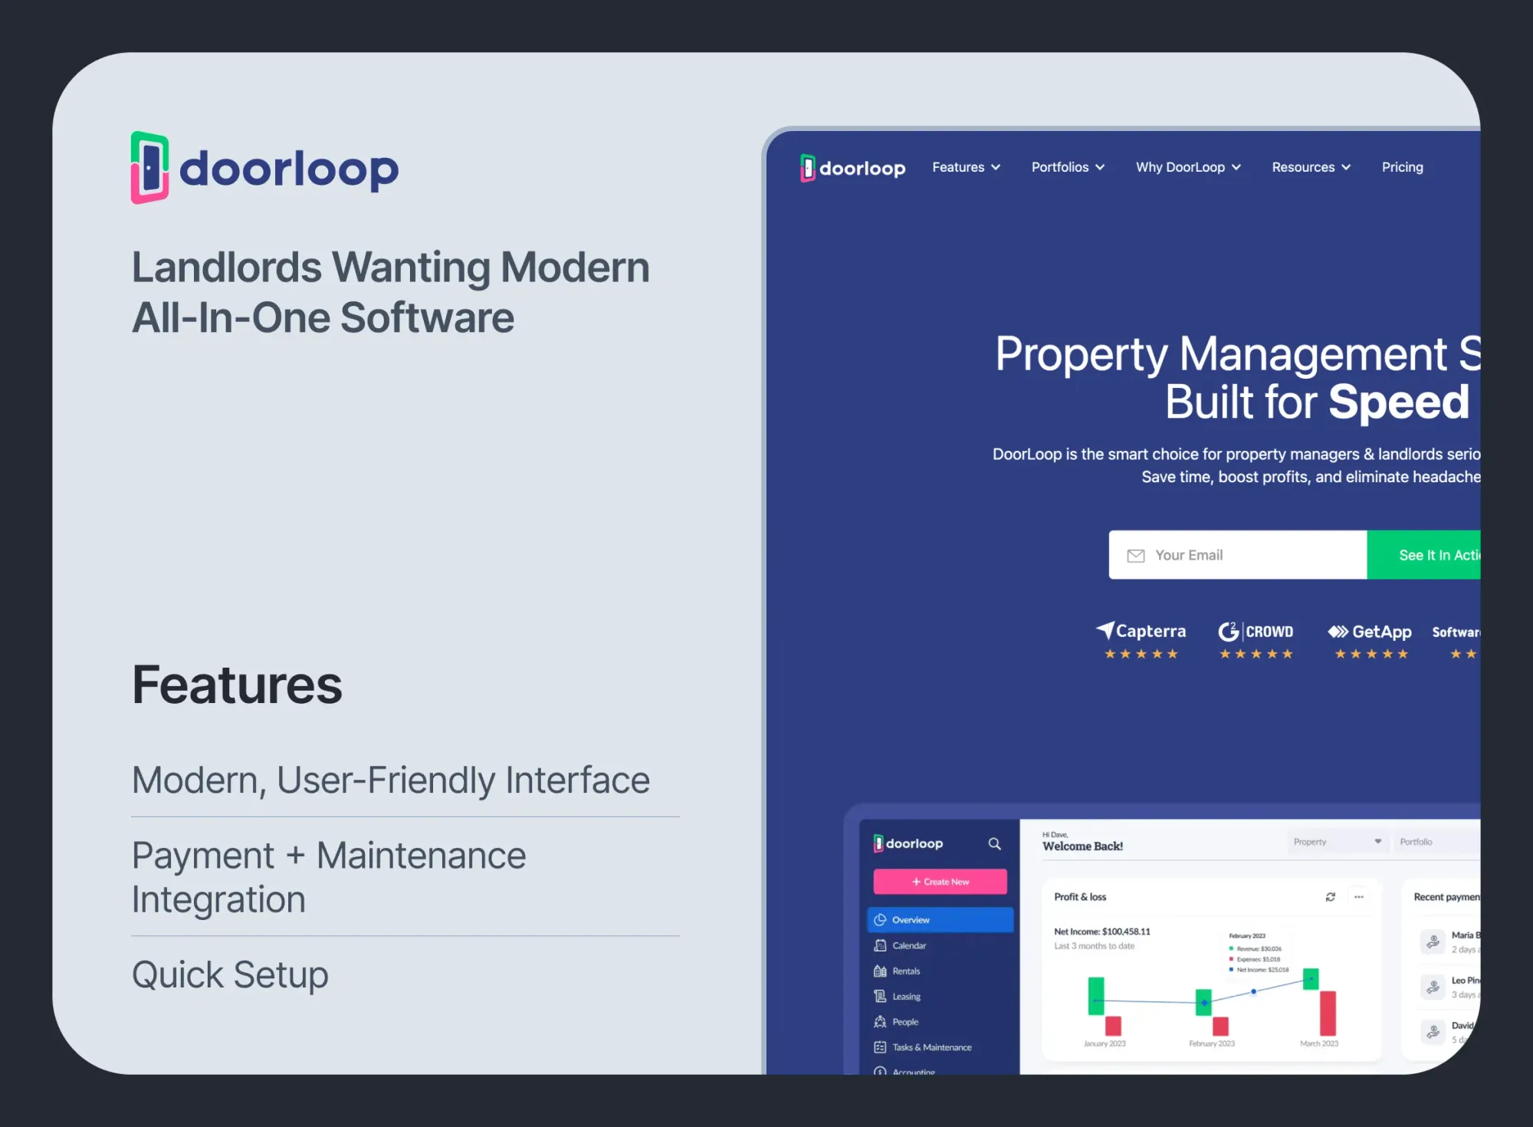The height and width of the screenshot is (1127, 1533).
Task: Click the Overview pie-chart icon
Action: tap(880, 919)
